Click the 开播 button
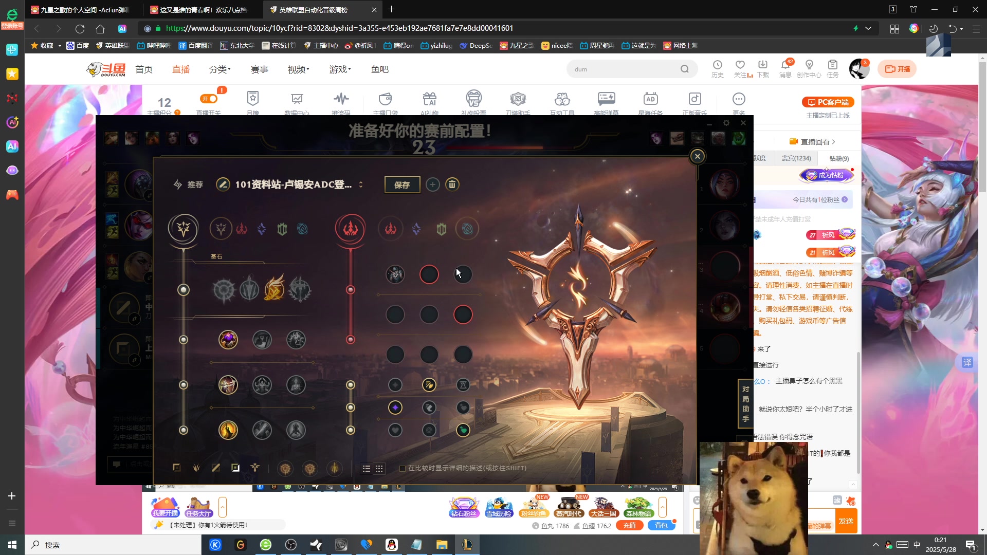This screenshot has width=987, height=555. pos(897,69)
